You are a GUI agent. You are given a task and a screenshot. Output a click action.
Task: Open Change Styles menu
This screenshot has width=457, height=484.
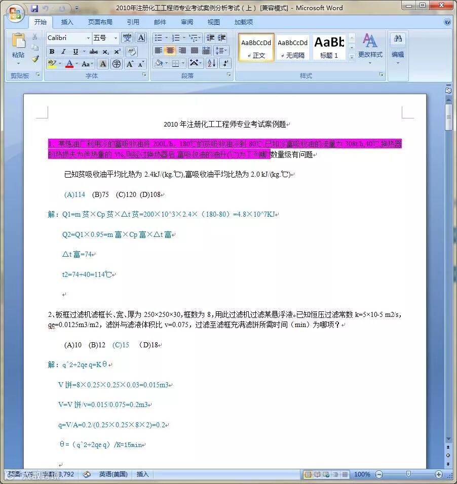370,49
